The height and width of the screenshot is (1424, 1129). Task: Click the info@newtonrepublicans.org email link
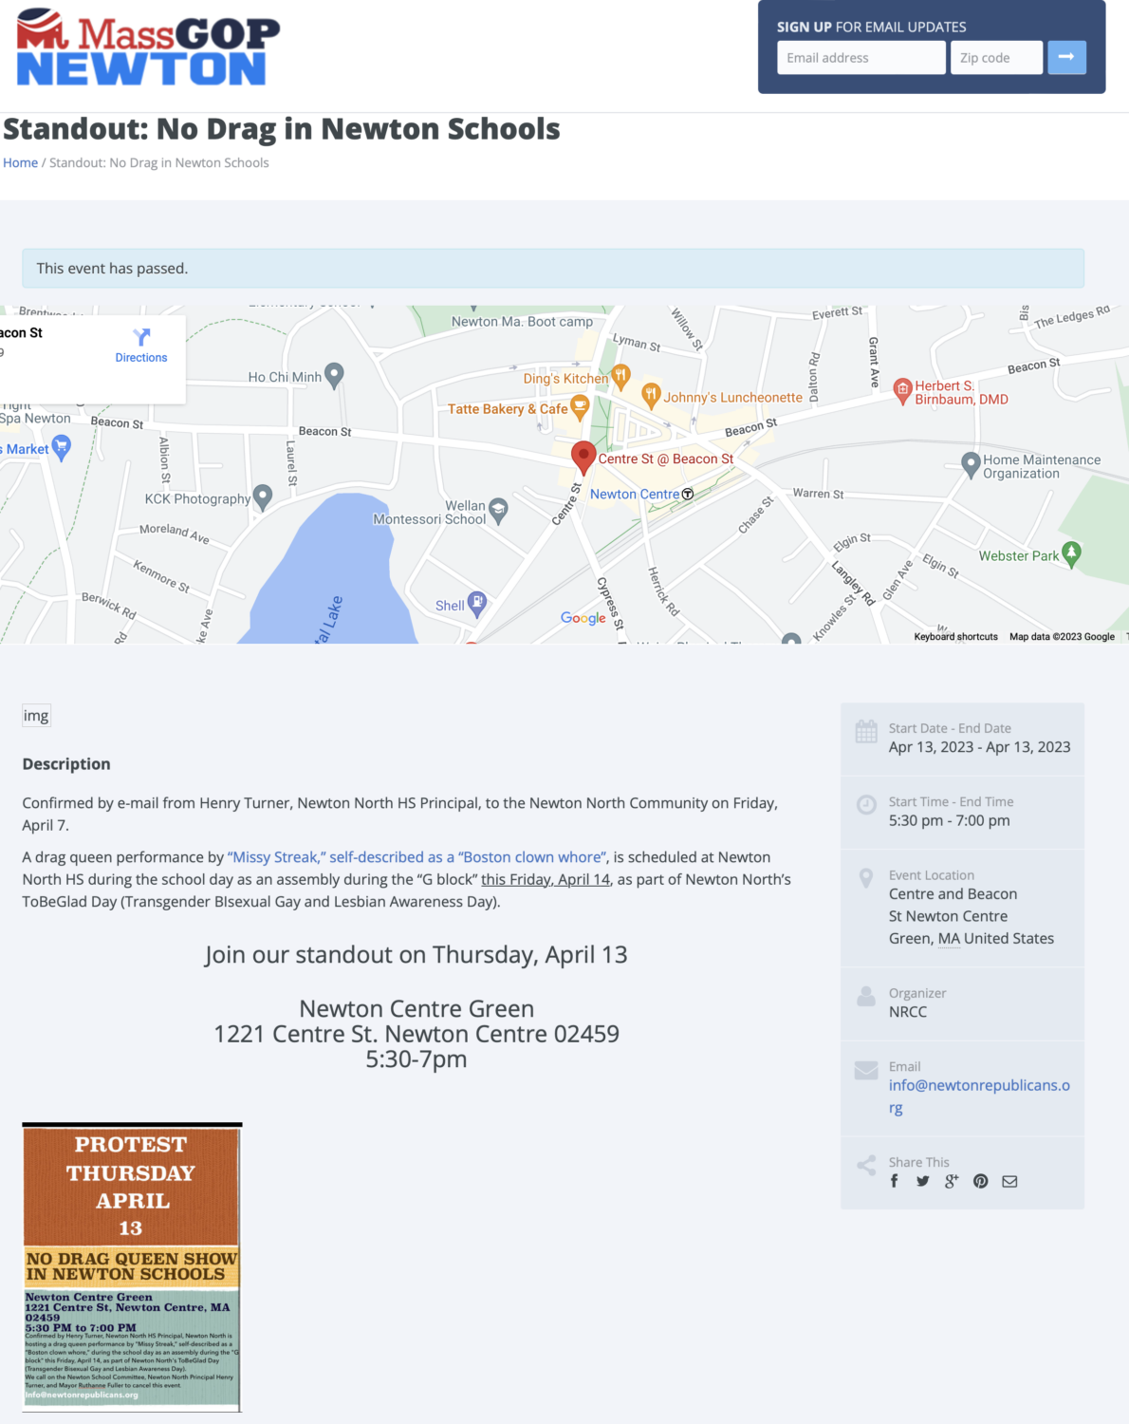tap(978, 1096)
